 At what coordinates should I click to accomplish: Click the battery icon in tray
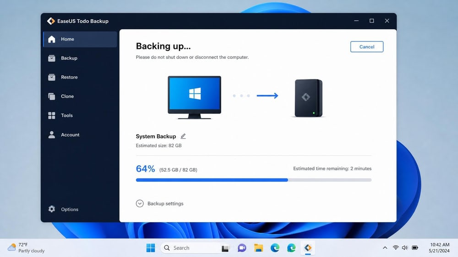point(415,248)
